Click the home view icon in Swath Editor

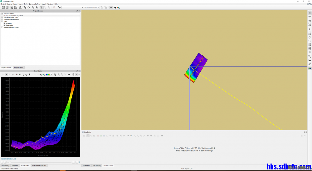click(x=12, y=75)
